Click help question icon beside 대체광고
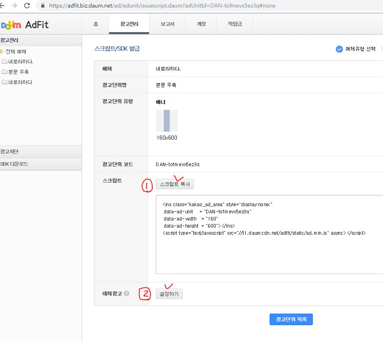 click(x=126, y=293)
